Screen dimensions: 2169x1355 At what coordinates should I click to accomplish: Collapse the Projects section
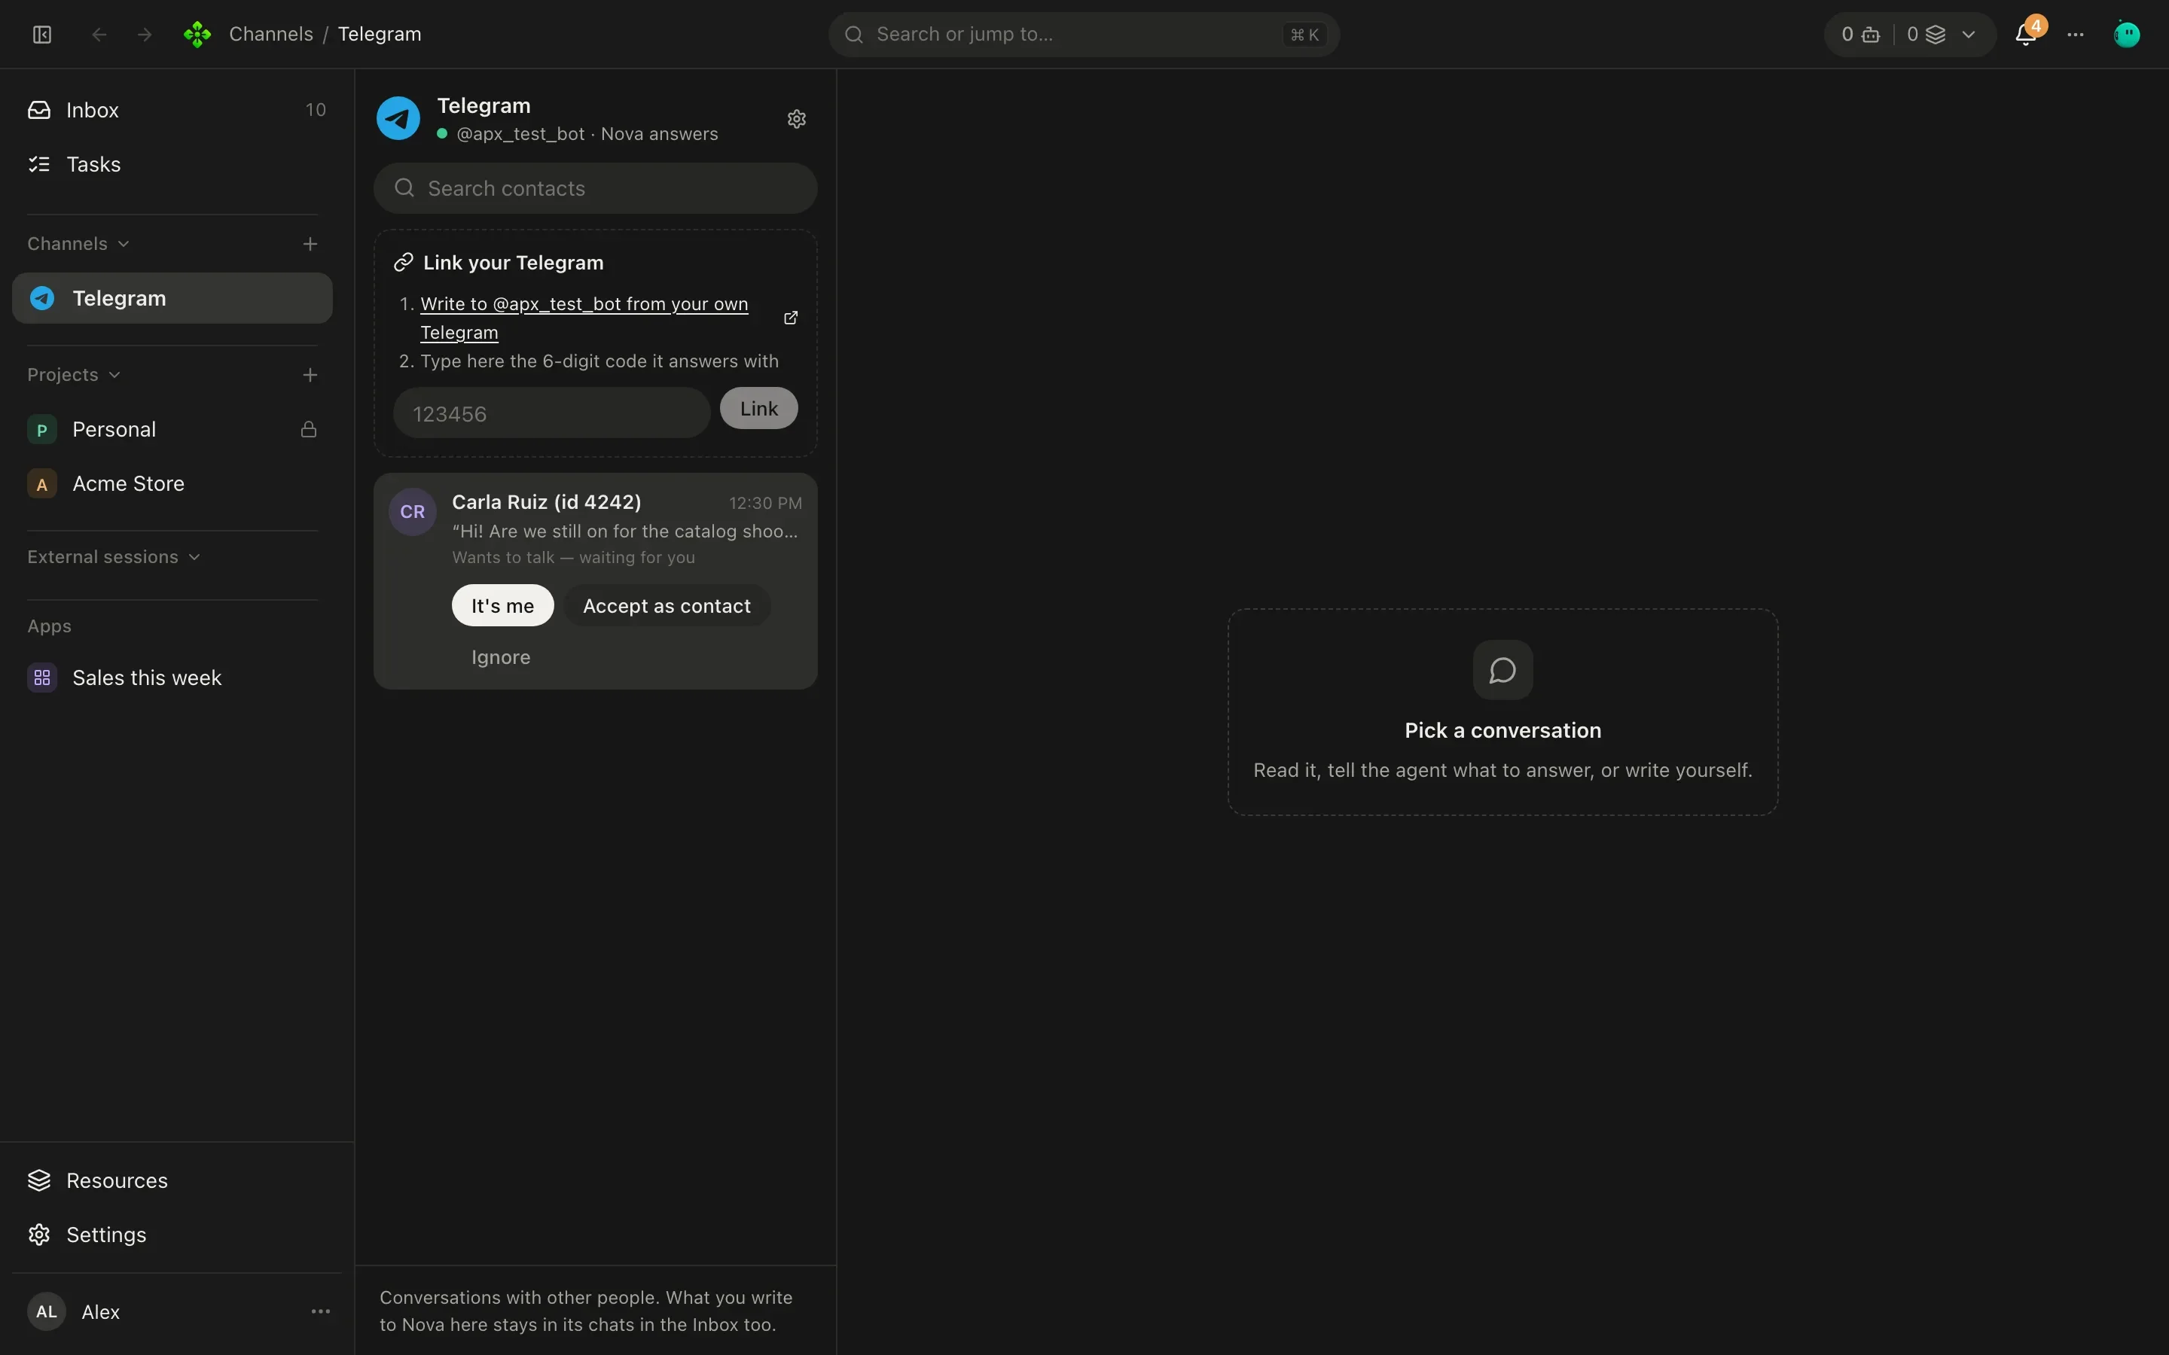pos(74,375)
